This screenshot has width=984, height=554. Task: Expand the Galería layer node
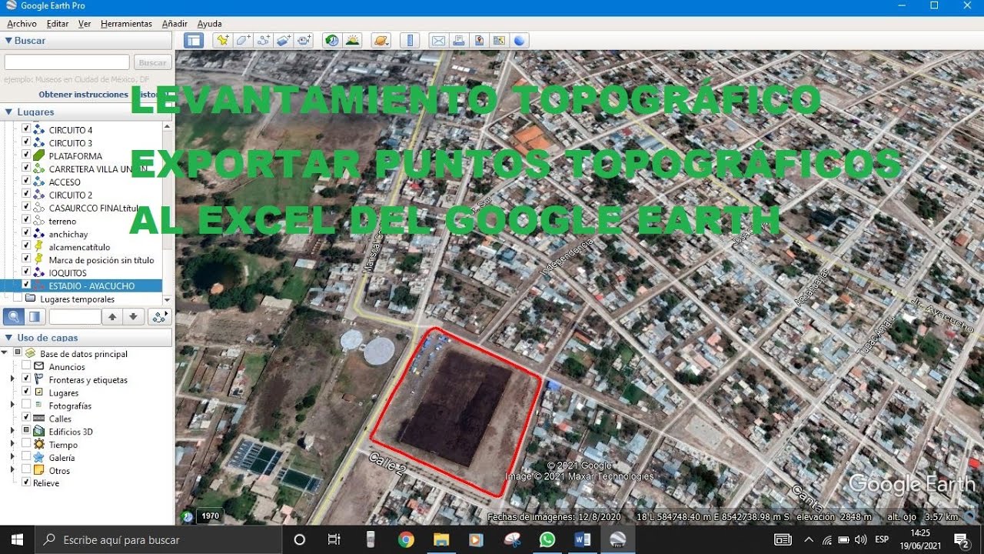(x=12, y=457)
